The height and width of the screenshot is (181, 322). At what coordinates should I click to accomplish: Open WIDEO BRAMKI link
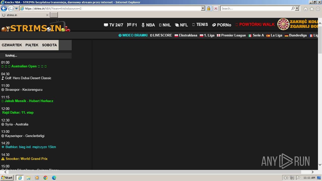tap(133, 35)
